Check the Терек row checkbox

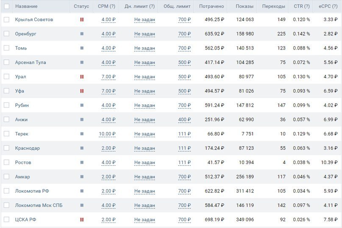[x=6, y=134]
